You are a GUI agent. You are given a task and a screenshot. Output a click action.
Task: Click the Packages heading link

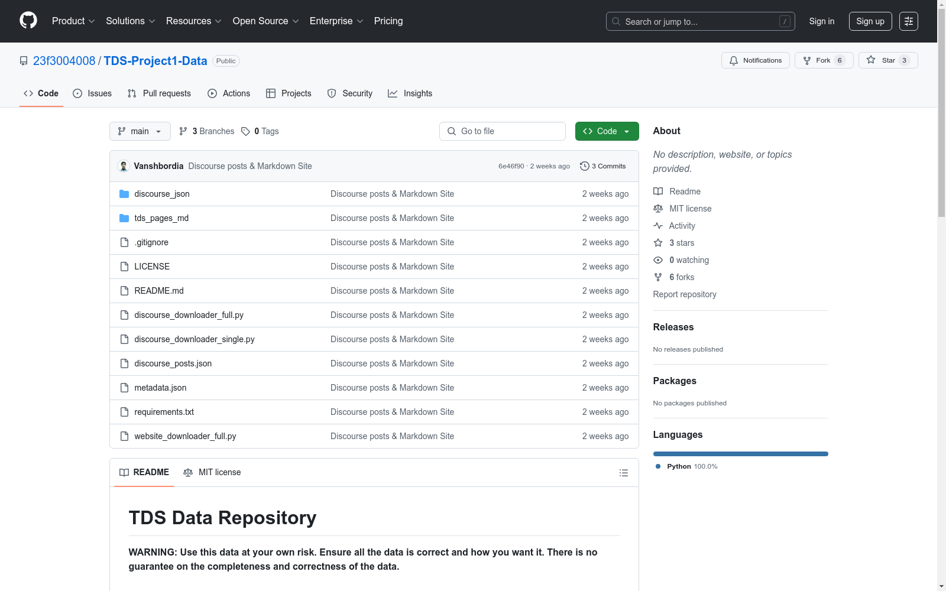[675, 381]
